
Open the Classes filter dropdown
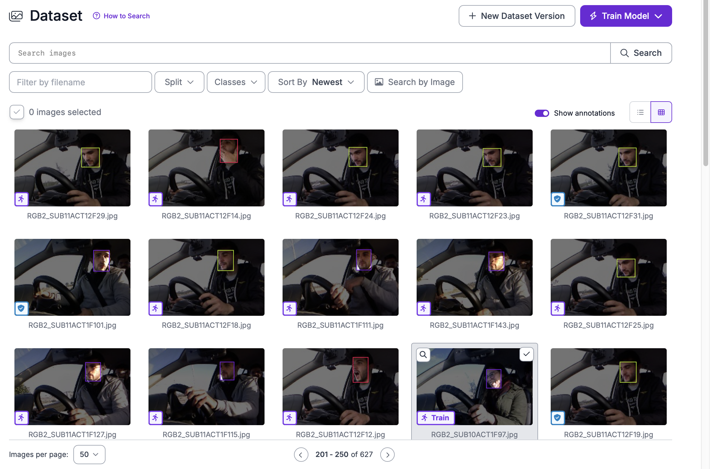click(236, 82)
